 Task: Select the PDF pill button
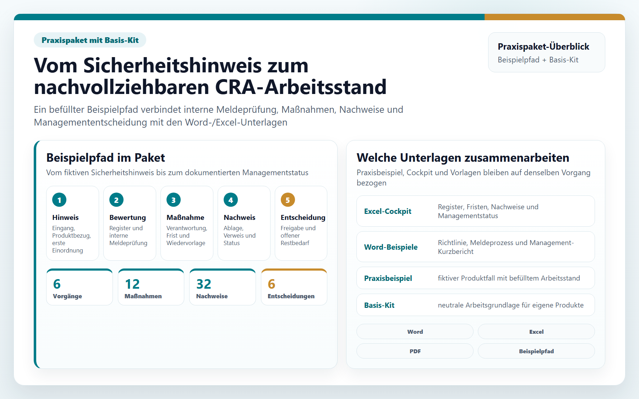pyautogui.click(x=415, y=351)
